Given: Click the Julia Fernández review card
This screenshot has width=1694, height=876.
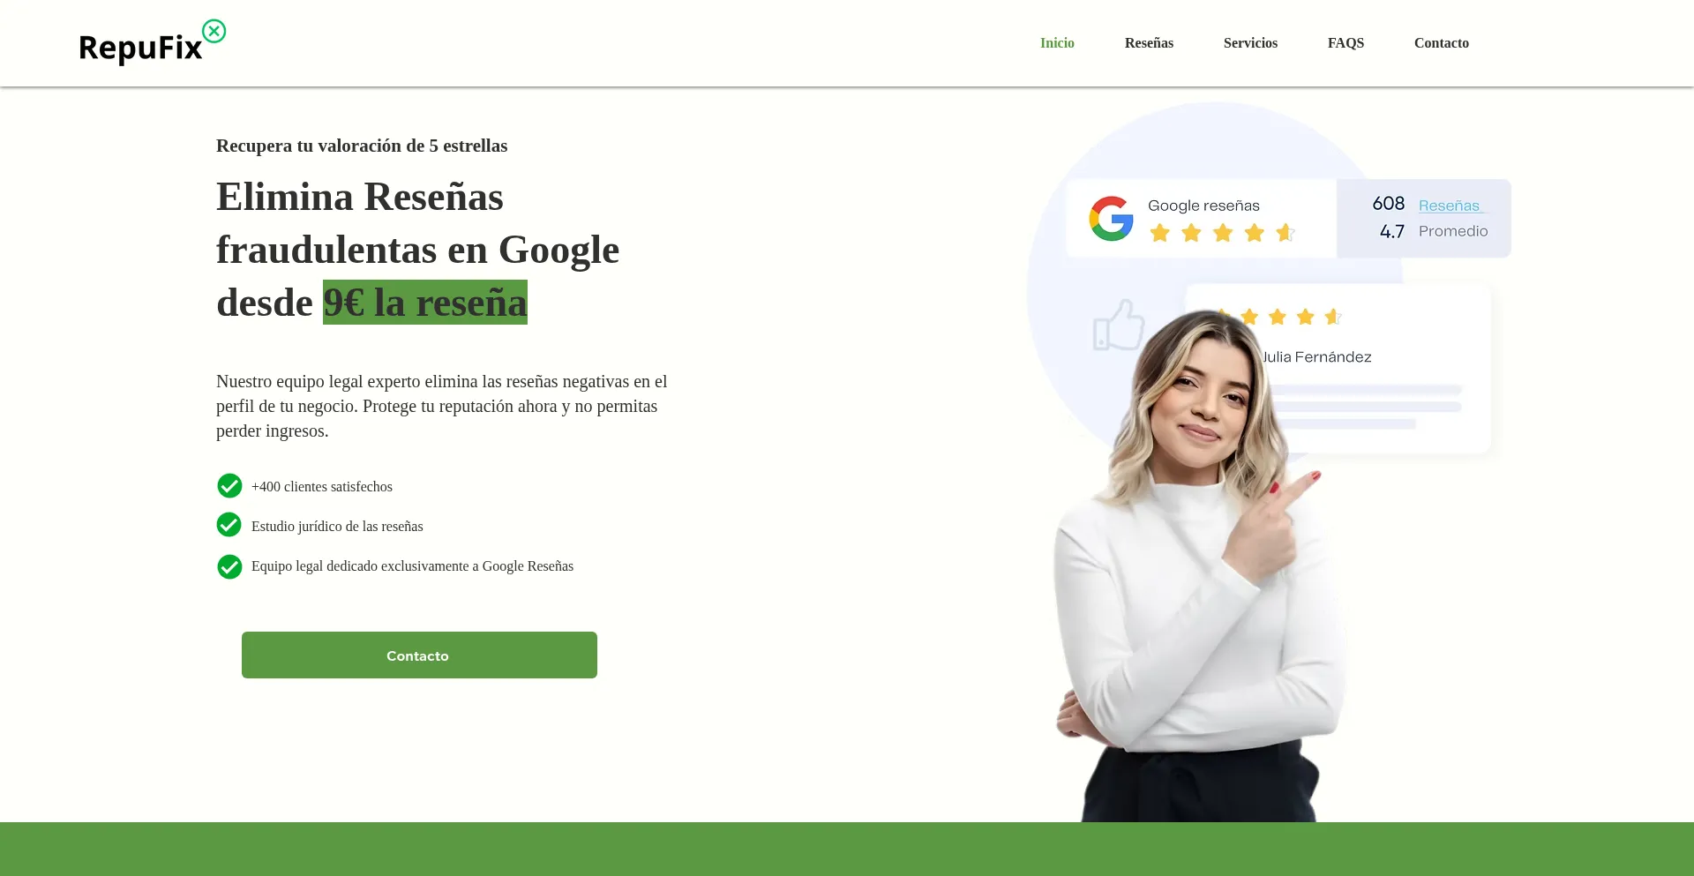Looking at the screenshot, I should [x=1338, y=368].
